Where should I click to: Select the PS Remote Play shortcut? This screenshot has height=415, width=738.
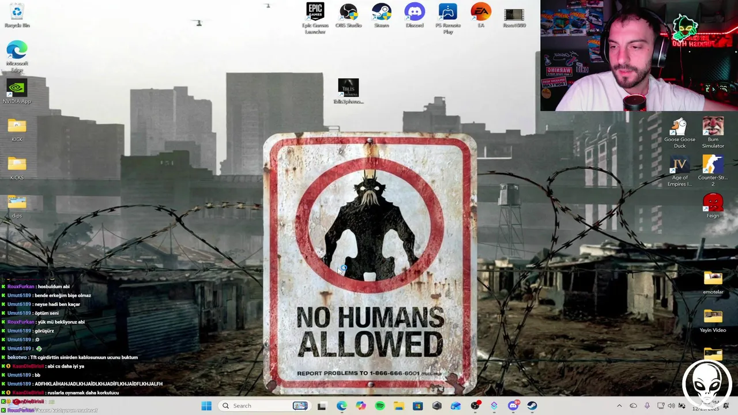click(448, 18)
